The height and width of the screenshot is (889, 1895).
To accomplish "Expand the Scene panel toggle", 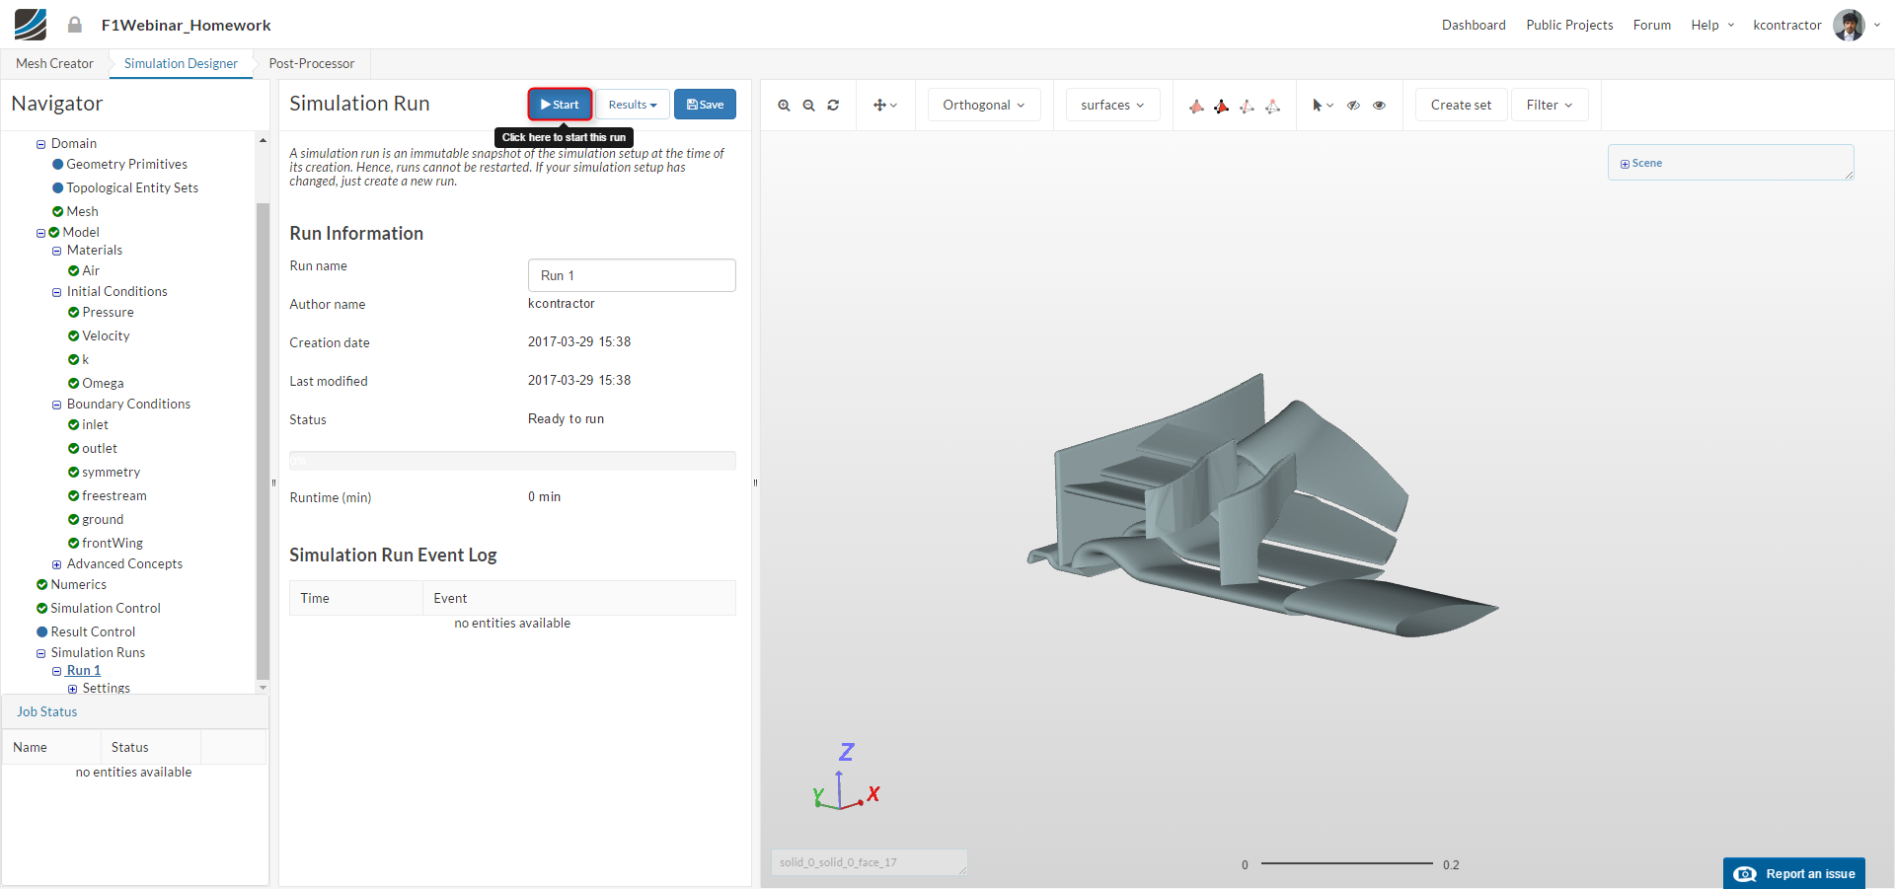I will [x=1625, y=164].
